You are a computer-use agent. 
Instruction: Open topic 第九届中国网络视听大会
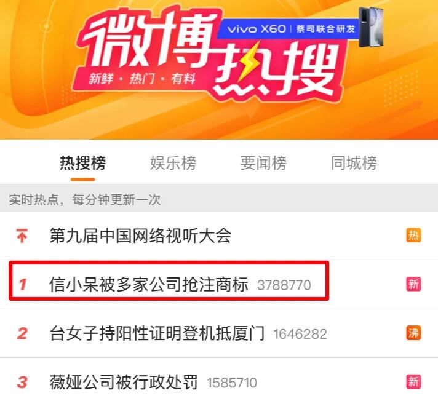pyautogui.click(x=140, y=236)
